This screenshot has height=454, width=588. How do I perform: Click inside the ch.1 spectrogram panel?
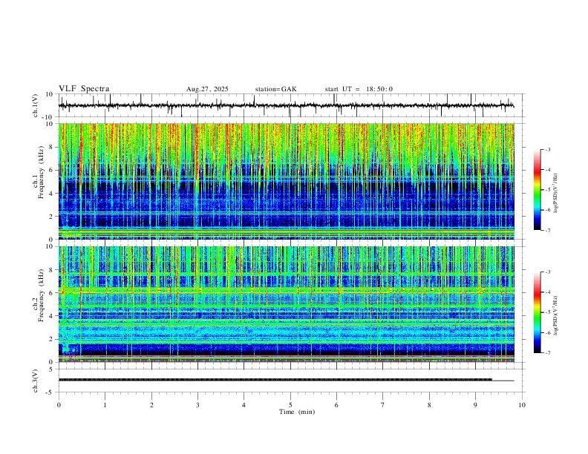click(287, 181)
